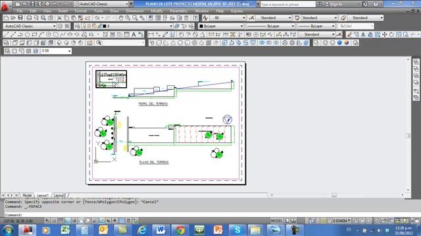Select the Linear dimension tool
This screenshot has width=421, height=236.
[x=151, y=35]
